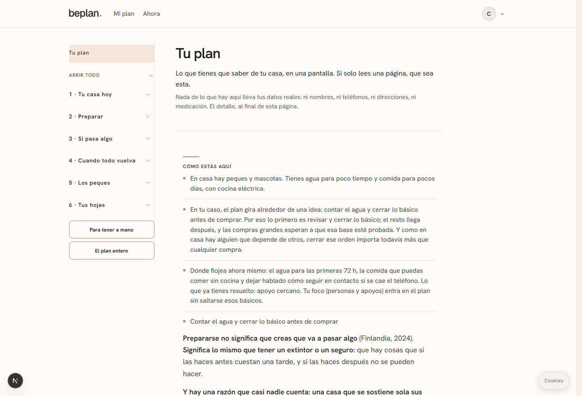Go to Mi plan
Image resolution: width=582 pixels, height=396 pixels.
(x=124, y=14)
